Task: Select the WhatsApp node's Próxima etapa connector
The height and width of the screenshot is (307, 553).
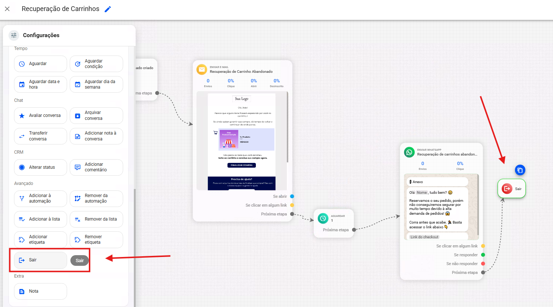Action: [483, 272]
